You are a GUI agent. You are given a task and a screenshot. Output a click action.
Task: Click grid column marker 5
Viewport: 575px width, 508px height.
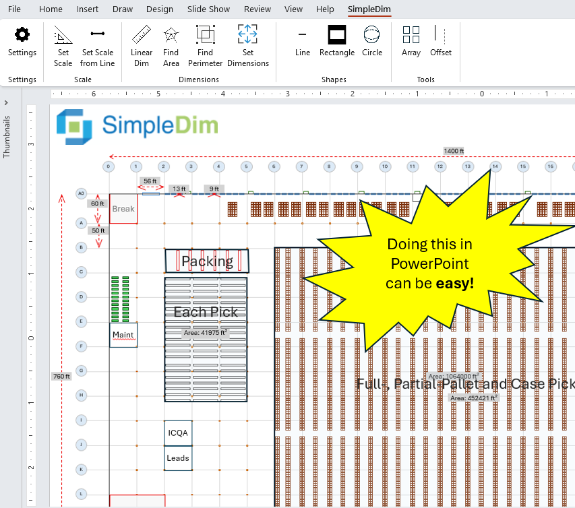coord(247,166)
